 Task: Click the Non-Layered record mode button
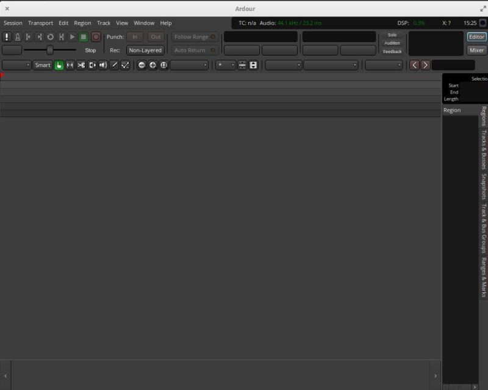[x=145, y=49]
